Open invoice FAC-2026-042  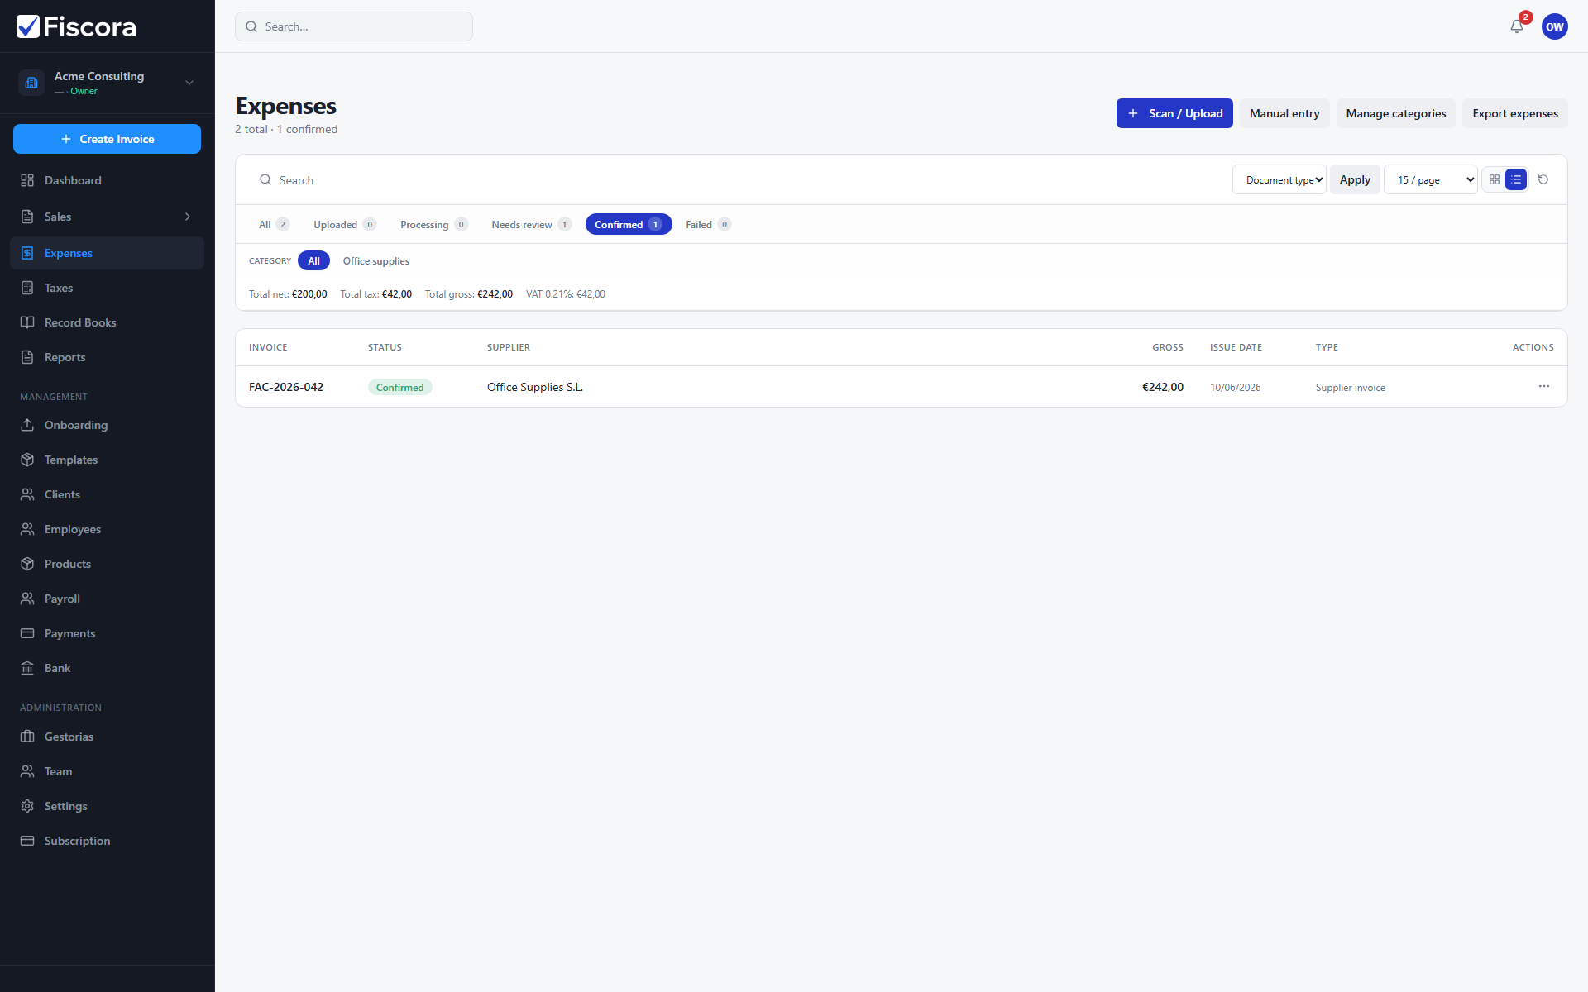(286, 387)
